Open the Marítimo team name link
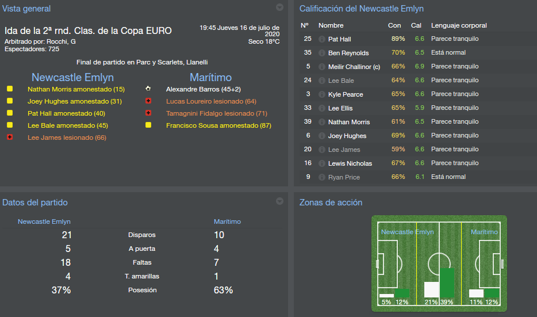Image resolution: width=537 pixels, height=317 pixels. (x=210, y=77)
